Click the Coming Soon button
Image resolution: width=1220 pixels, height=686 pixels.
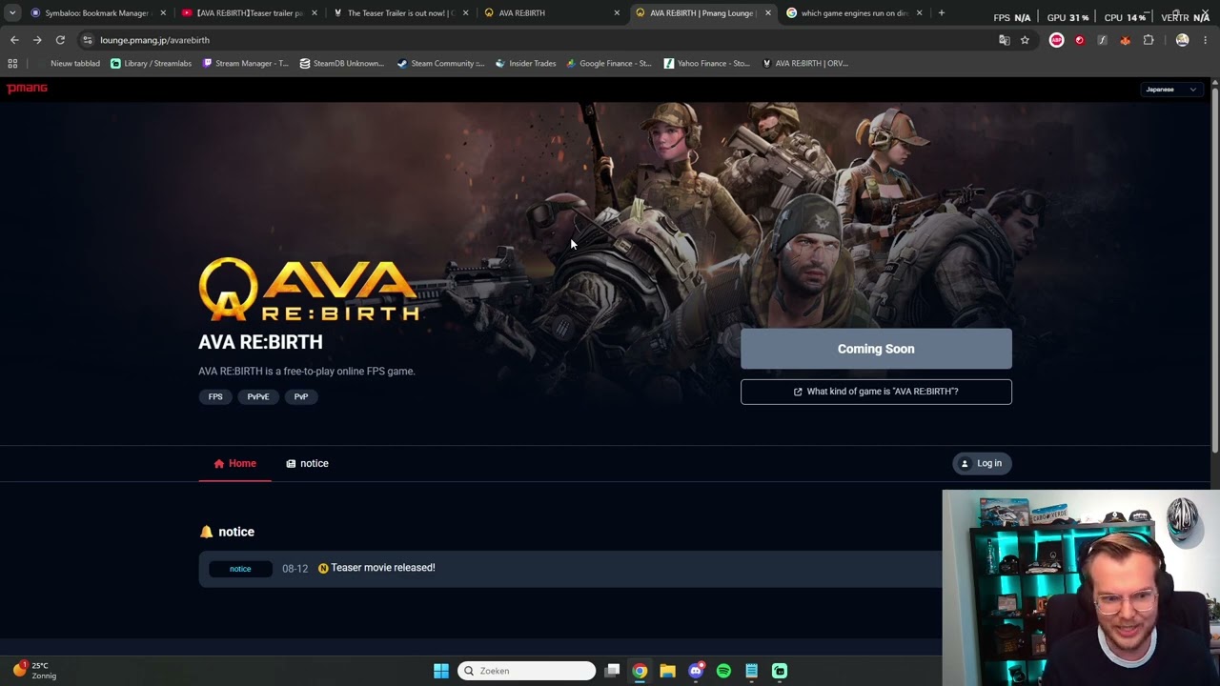point(876,349)
